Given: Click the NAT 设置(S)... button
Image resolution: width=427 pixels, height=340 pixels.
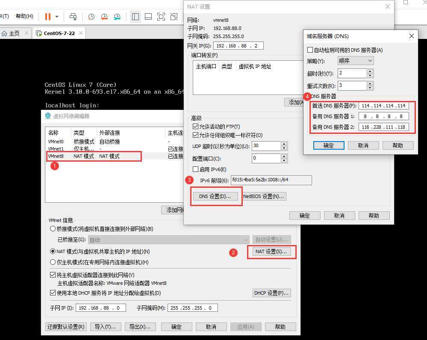Looking at the screenshot, I should 271,251.
